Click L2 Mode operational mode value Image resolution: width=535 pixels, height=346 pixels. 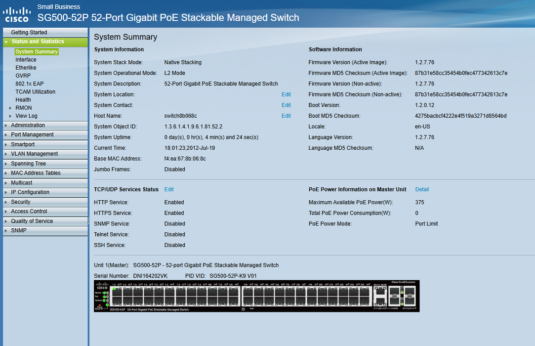coord(175,73)
